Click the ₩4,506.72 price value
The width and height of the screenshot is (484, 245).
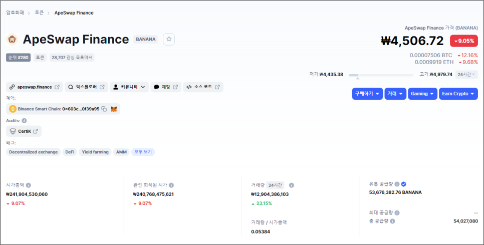pos(412,41)
